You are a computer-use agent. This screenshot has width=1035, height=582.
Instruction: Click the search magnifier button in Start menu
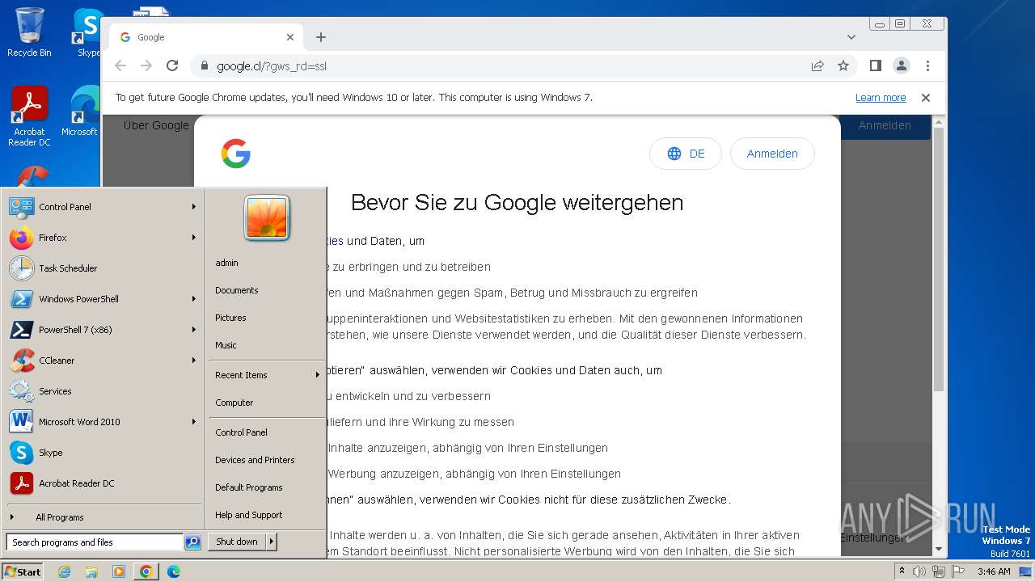[192, 542]
